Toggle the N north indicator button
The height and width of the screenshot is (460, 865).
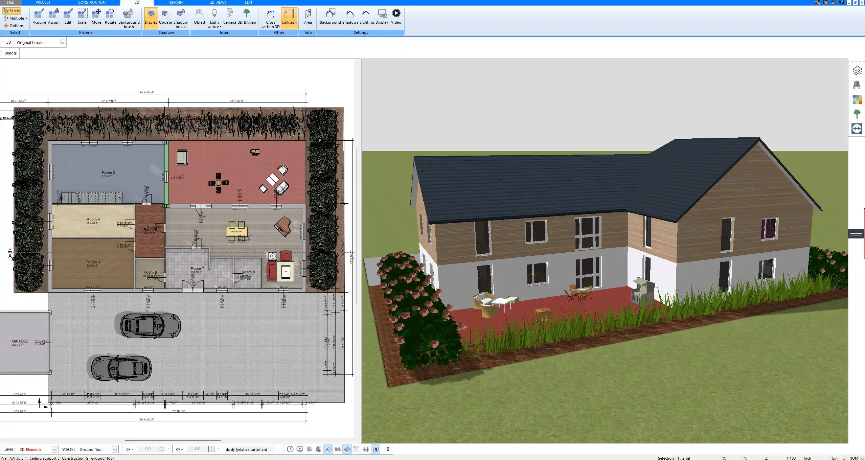(375, 449)
